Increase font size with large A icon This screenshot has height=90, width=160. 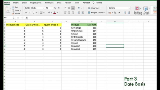point(55,8)
